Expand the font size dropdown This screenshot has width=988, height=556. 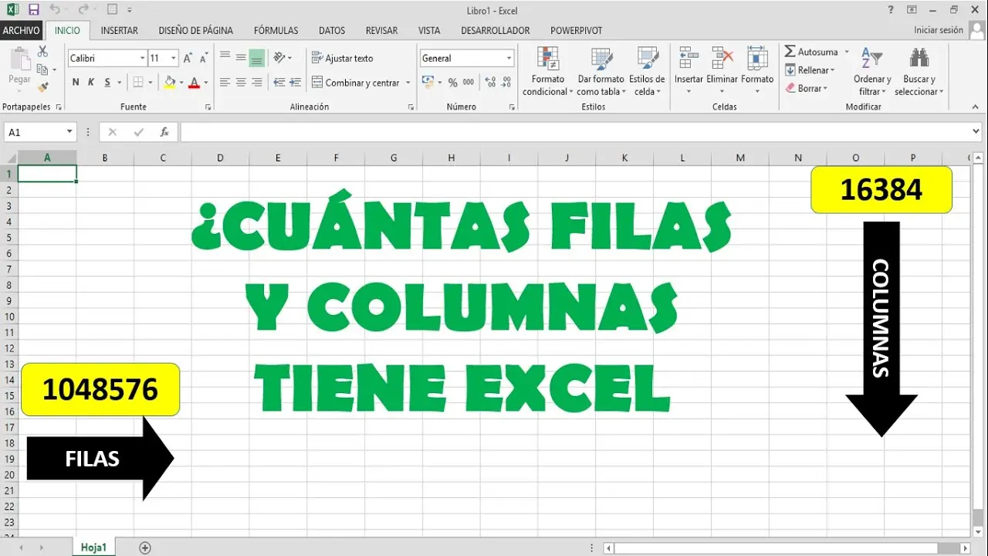[174, 59]
